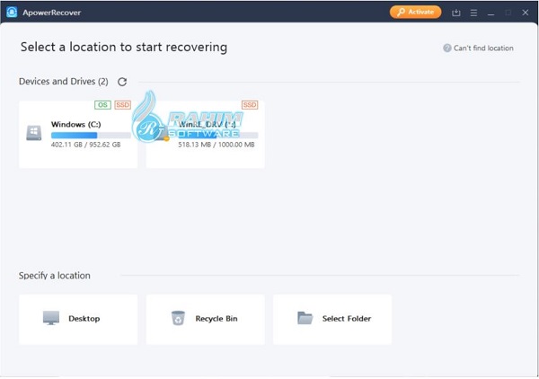
Task: Click the 518.13 MB / 1000.00 MB text
Action: [x=216, y=145]
